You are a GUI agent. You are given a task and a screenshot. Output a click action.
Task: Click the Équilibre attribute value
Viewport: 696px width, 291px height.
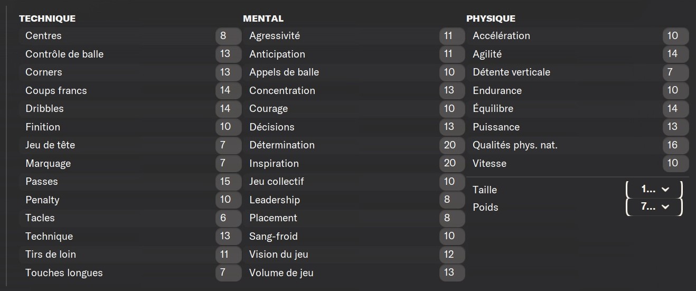pyautogui.click(x=675, y=108)
